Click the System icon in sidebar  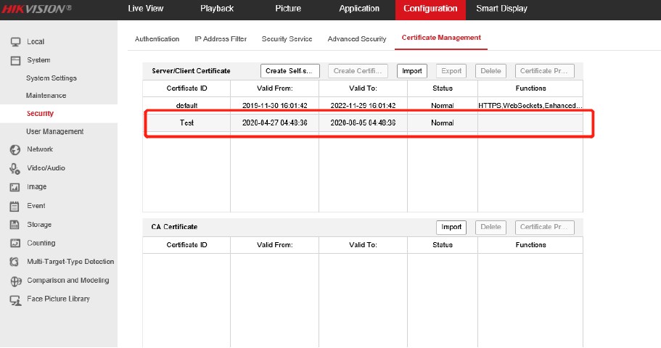[x=14, y=60]
